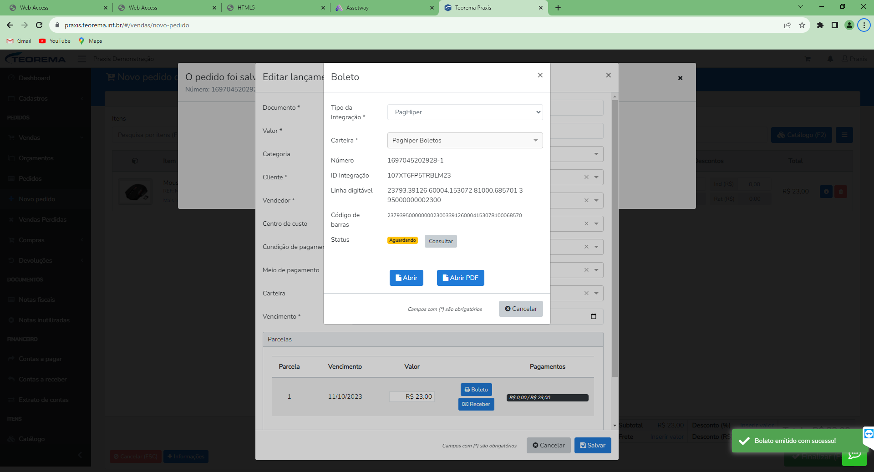This screenshot has height=472, width=874.
Task: Open Tipo da Integração PagHiper dropdown
Action: pyautogui.click(x=465, y=112)
